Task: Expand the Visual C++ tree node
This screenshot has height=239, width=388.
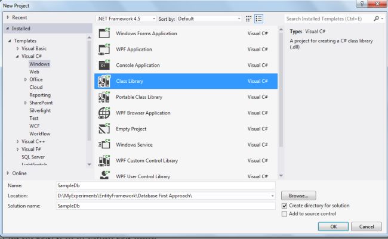Action: point(17,142)
